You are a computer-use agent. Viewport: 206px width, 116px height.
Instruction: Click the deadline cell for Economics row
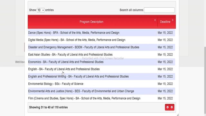(166, 62)
